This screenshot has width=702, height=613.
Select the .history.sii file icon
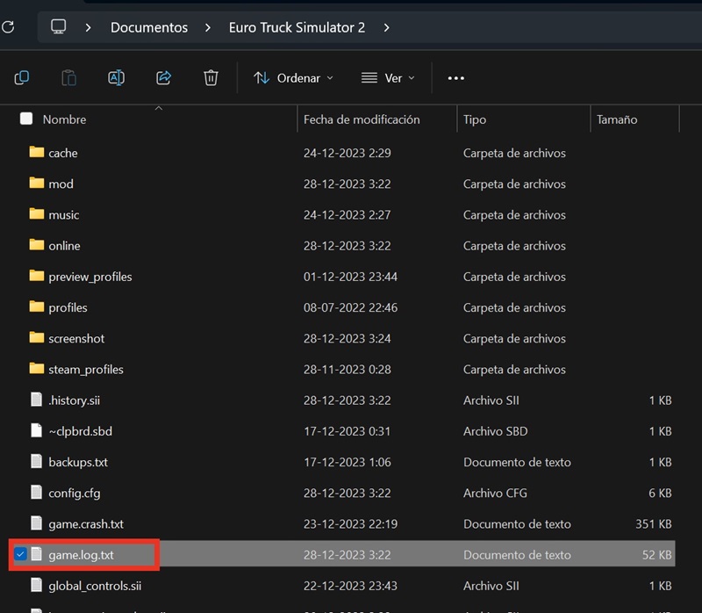click(36, 400)
